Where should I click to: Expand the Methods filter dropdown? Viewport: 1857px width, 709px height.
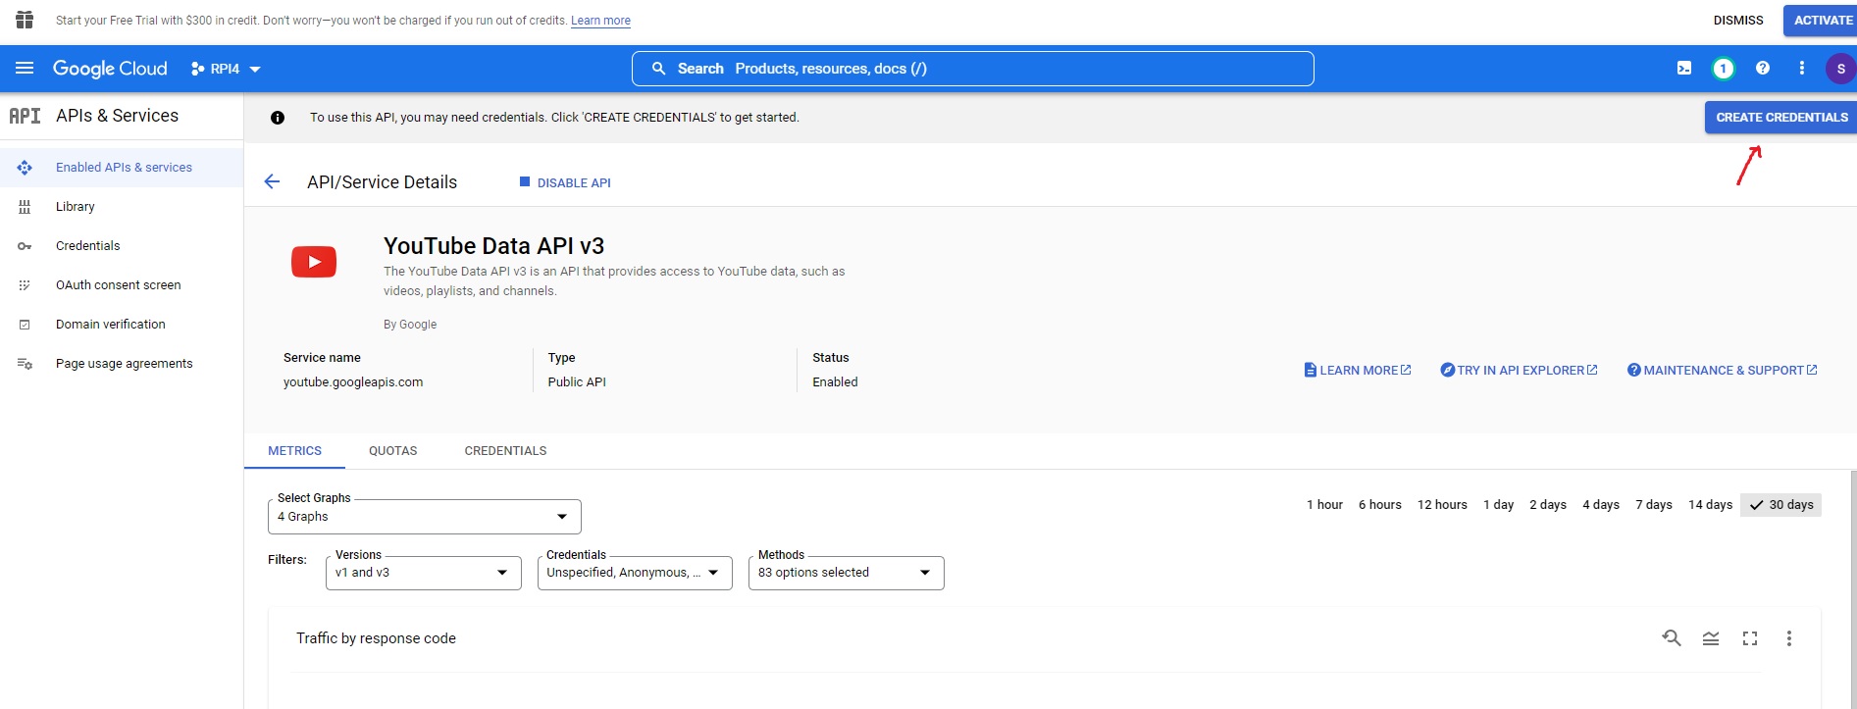click(846, 573)
